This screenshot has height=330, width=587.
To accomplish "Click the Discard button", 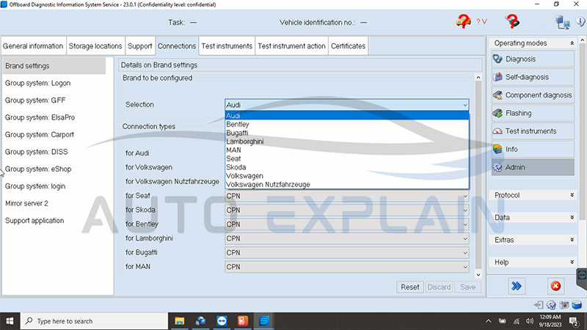I will click(439, 287).
